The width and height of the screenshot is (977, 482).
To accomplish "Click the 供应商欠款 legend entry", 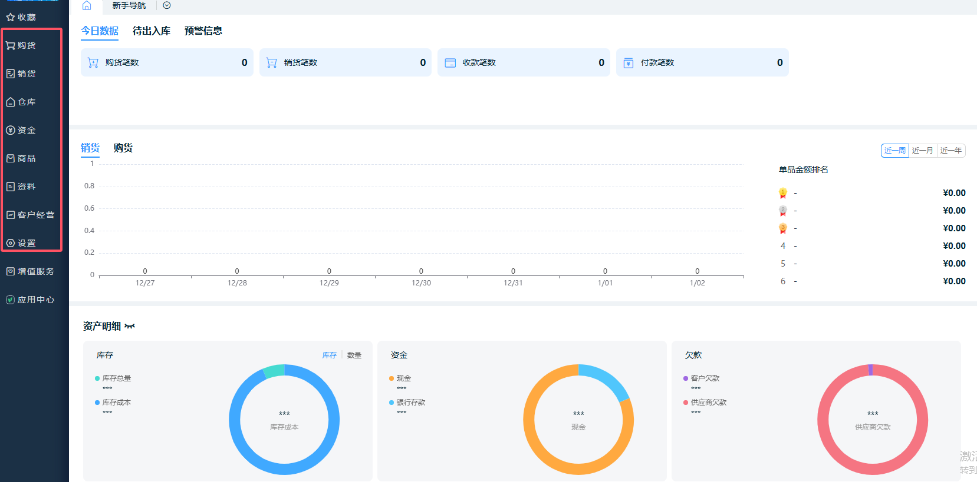I will pyautogui.click(x=705, y=403).
